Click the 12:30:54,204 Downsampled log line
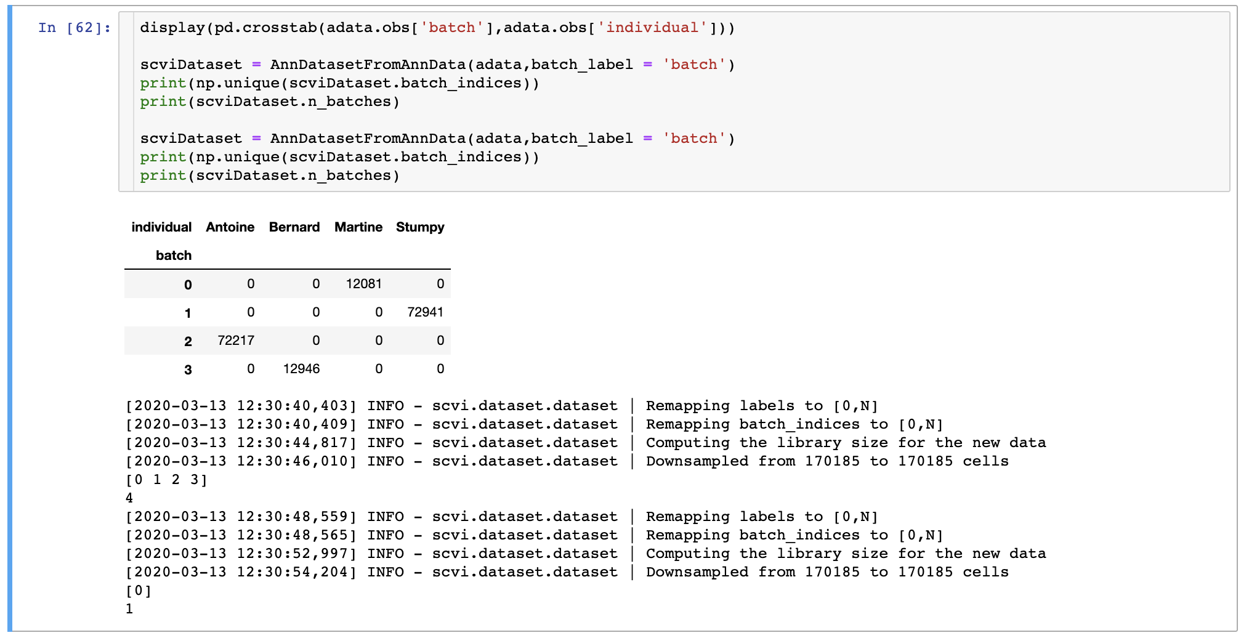 [x=567, y=572]
